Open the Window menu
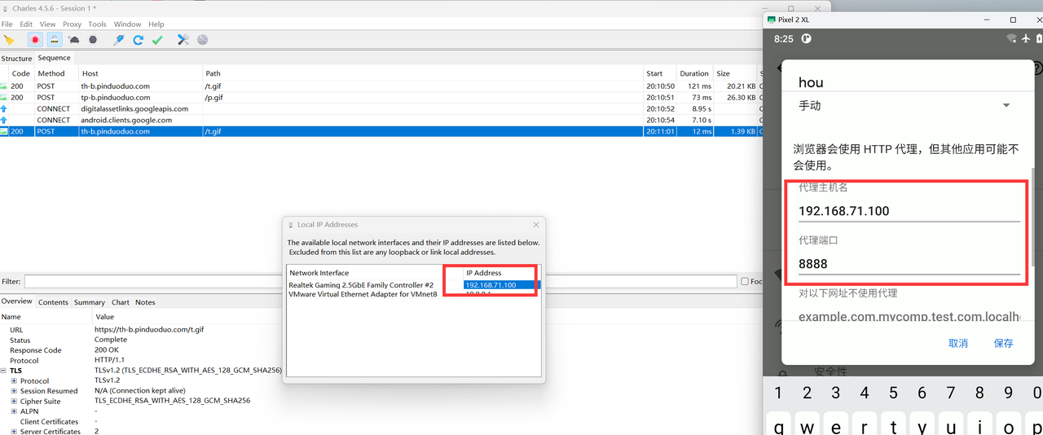 pyautogui.click(x=127, y=24)
